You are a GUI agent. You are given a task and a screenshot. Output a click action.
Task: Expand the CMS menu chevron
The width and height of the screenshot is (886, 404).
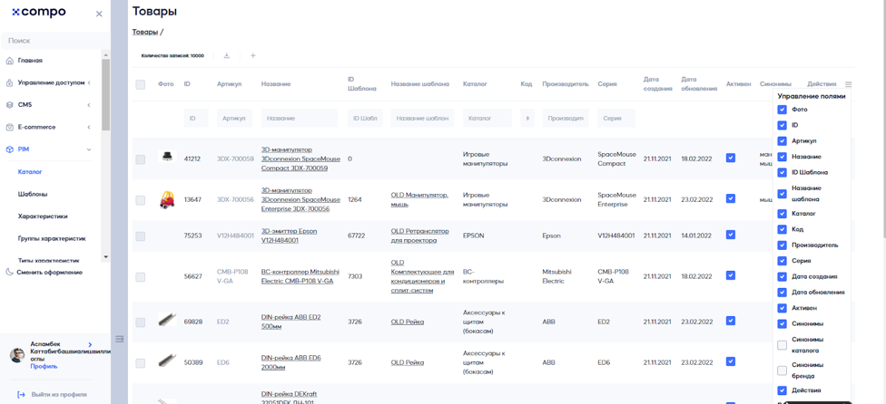point(89,105)
